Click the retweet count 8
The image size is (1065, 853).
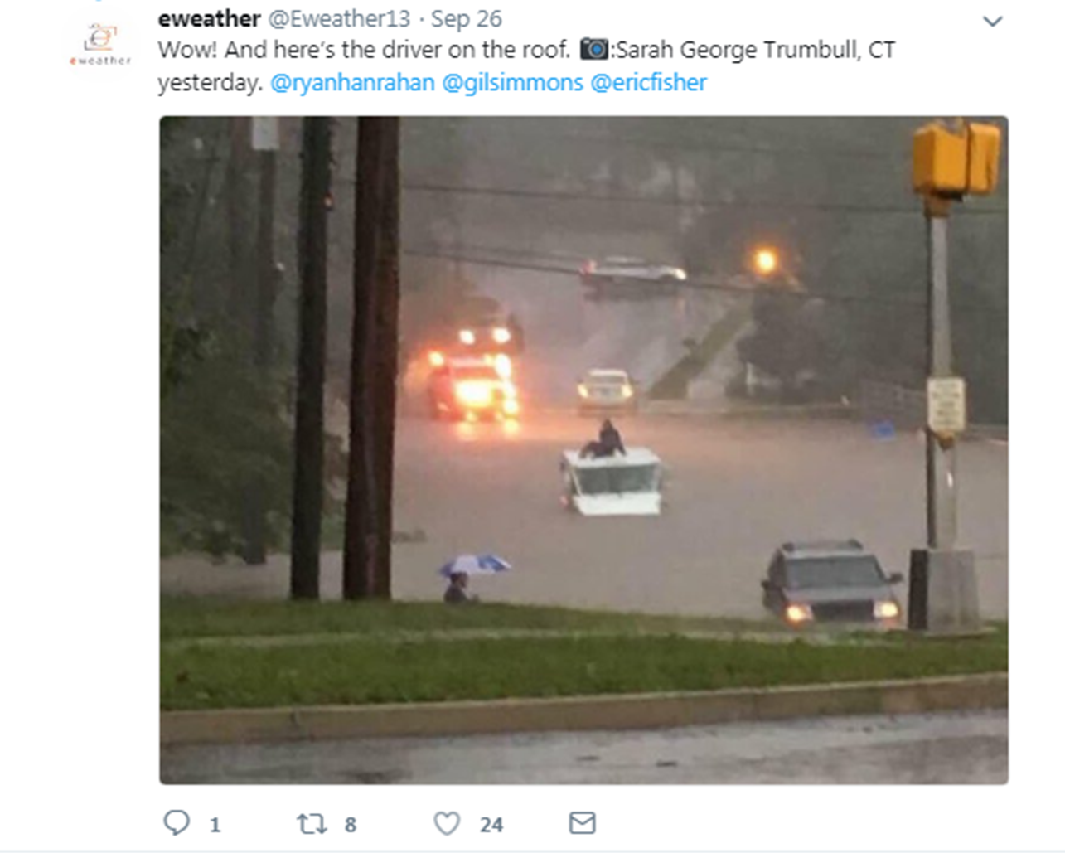click(351, 825)
